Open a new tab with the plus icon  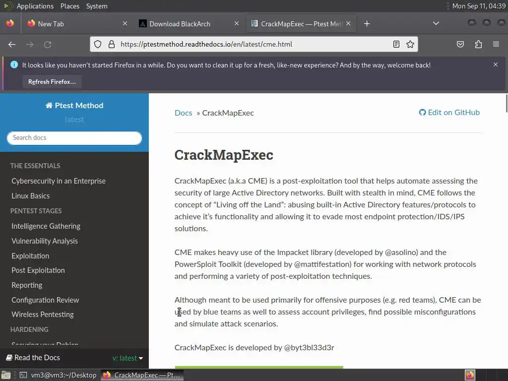367,24
